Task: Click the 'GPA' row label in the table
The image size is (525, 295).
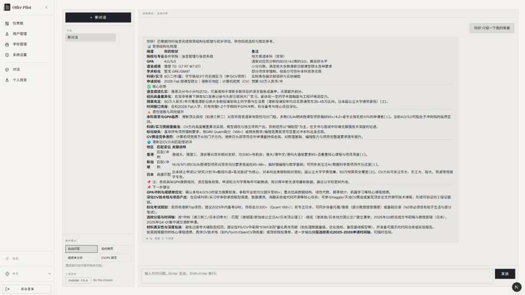Action: coord(150,62)
